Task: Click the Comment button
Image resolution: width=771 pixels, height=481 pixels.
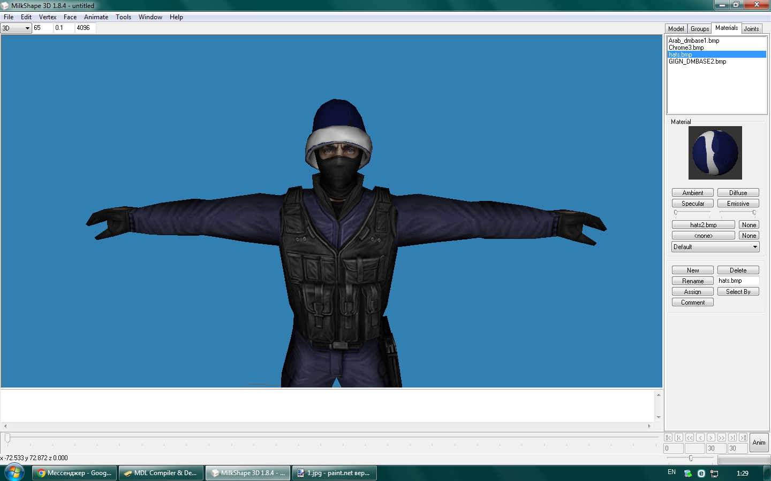Action: click(x=693, y=302)
